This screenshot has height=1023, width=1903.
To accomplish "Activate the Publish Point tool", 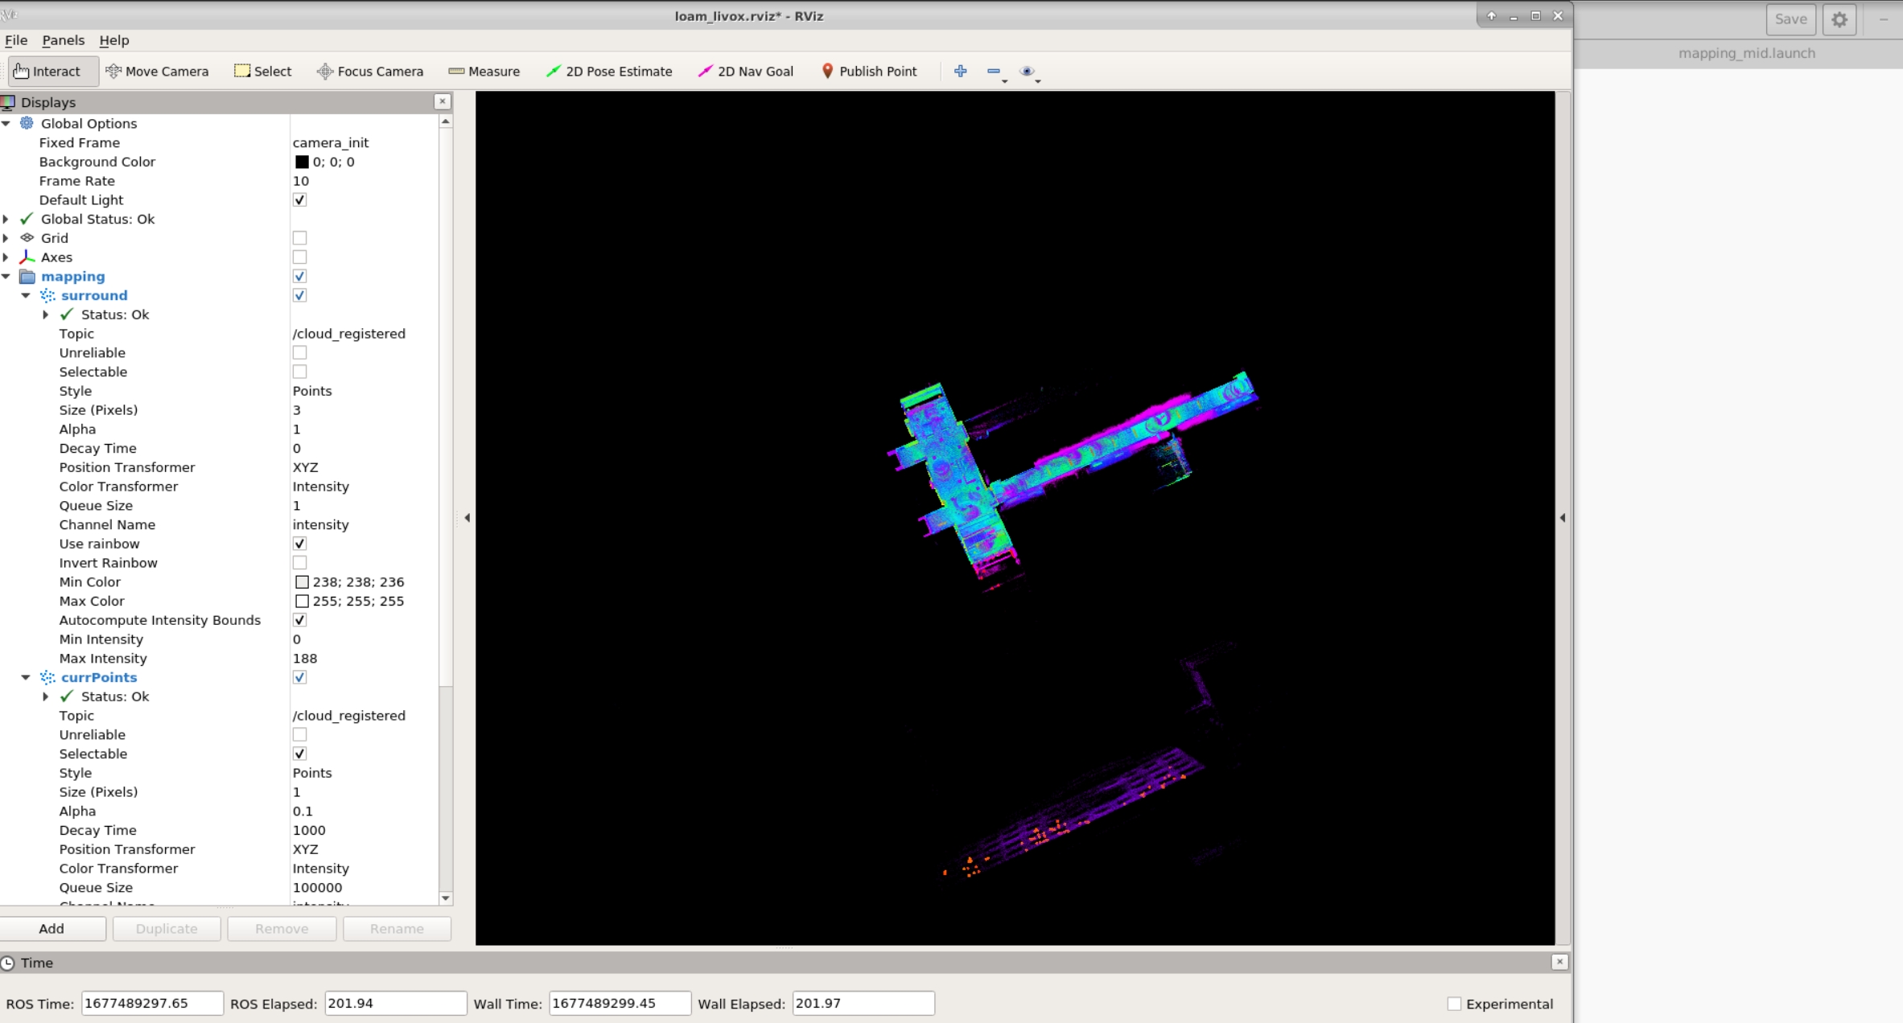I will pos(868,72).
